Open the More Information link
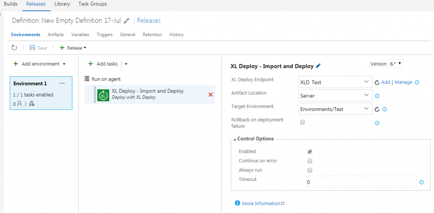The height and width of the screenshot is (213, 434). (261, 203)
